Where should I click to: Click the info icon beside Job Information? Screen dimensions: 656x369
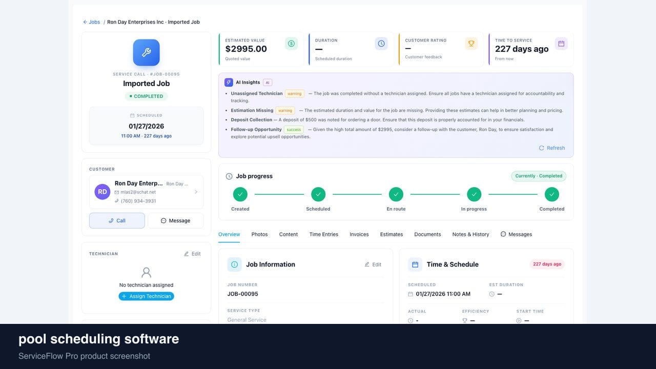(x=234, y=264)
